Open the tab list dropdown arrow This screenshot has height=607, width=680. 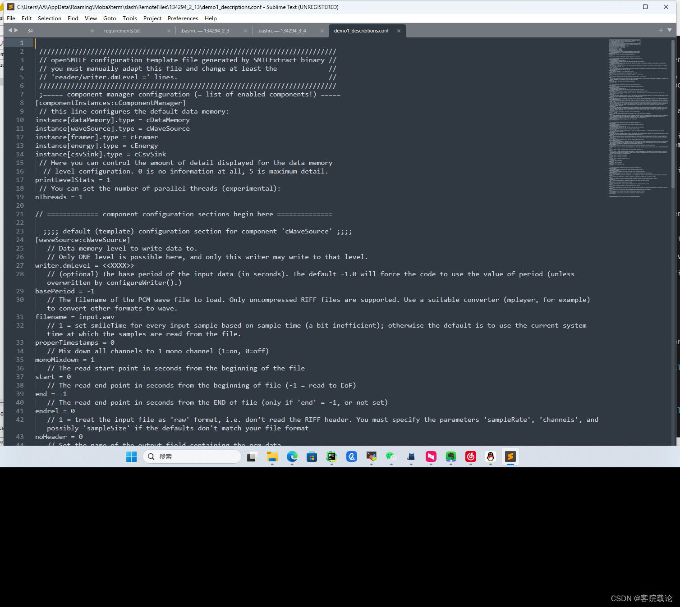pyautogui.click(x=670, y=30)
